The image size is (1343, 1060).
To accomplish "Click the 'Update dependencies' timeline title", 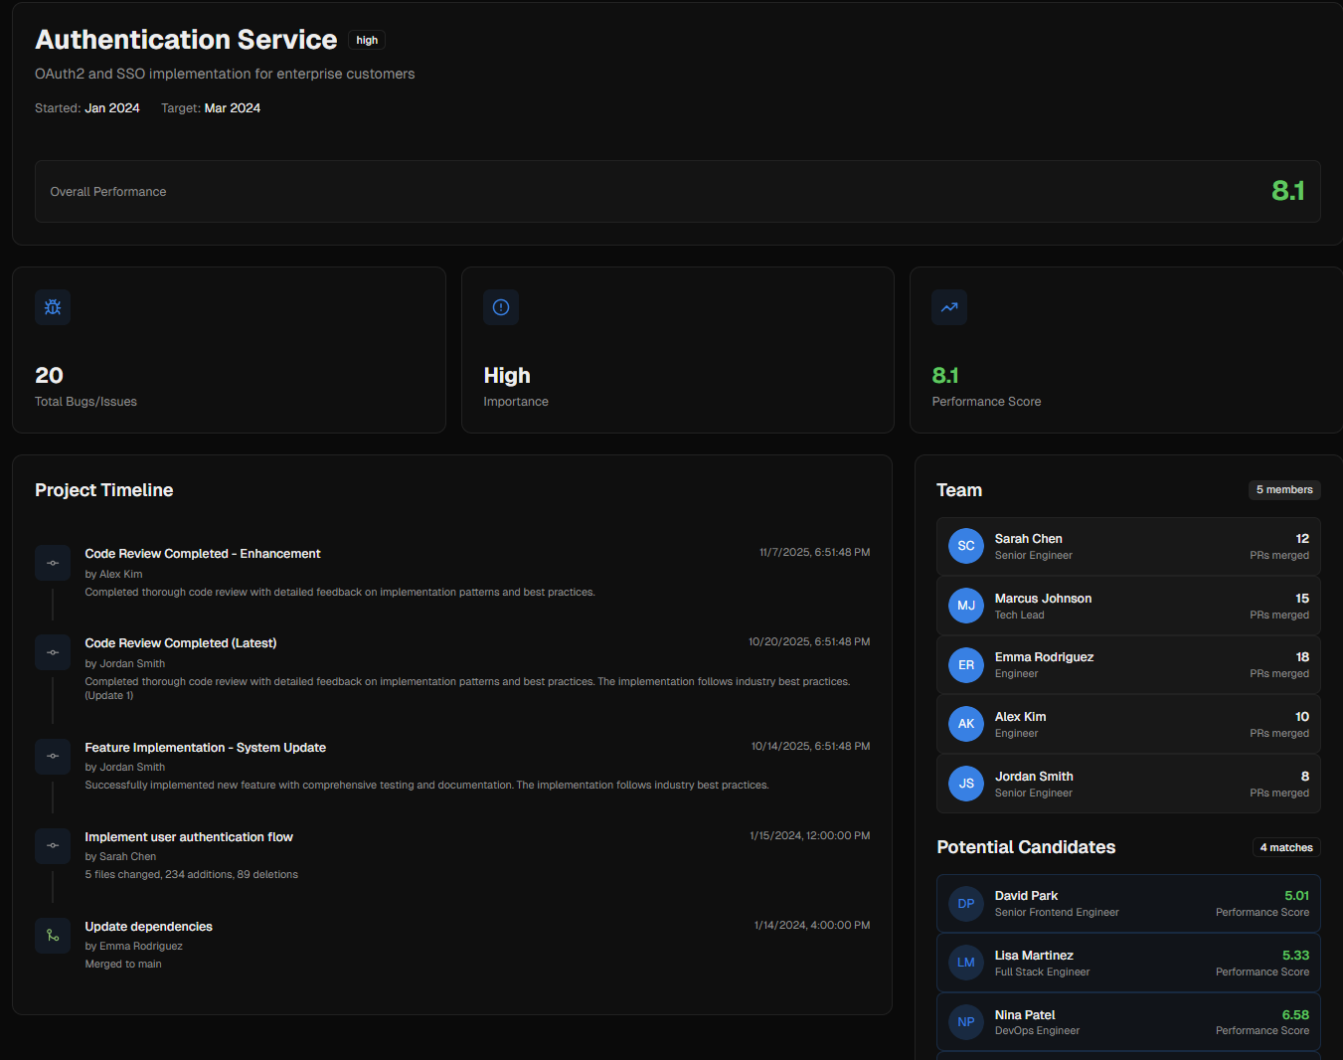I will [x=149, y=927].
